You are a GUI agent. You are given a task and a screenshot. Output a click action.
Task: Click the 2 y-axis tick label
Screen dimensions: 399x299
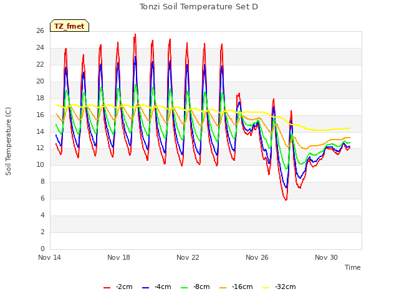pyautogui.click(x=42, y=232)
